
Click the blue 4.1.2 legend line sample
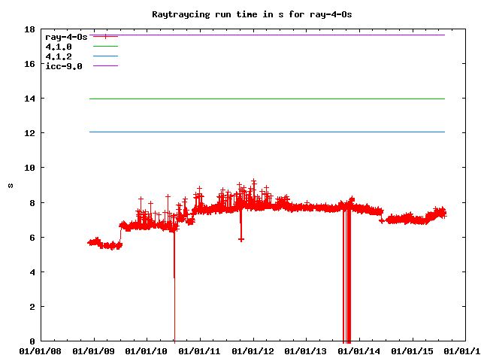coord(106,56)
